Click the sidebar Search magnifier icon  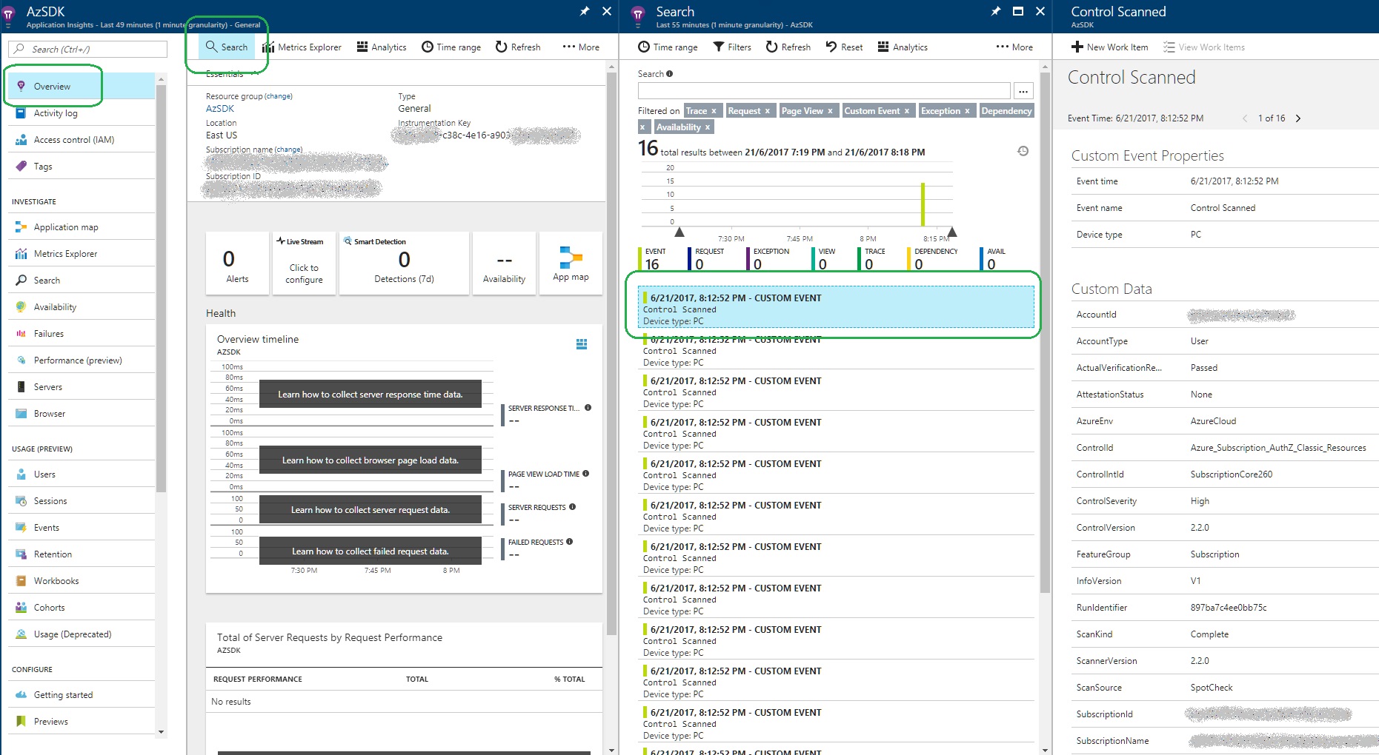[x=21, y=281]
